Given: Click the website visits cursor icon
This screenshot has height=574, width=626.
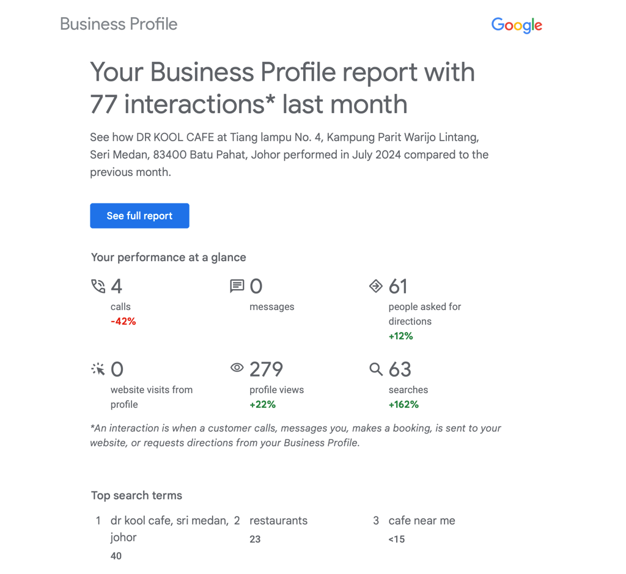Looking at the screenshot, I should 98,369.
